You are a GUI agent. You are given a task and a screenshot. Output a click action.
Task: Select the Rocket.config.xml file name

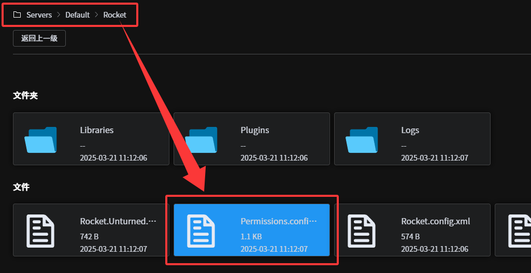tap(436, 221)
